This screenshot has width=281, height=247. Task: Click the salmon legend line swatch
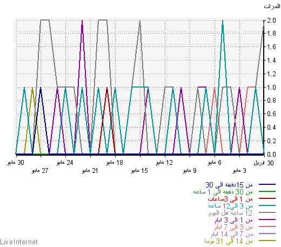pyautogui.click(x=267, y=226)
